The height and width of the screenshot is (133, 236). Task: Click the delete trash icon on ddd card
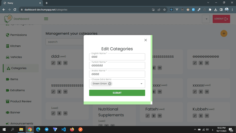tap(59, 63)
